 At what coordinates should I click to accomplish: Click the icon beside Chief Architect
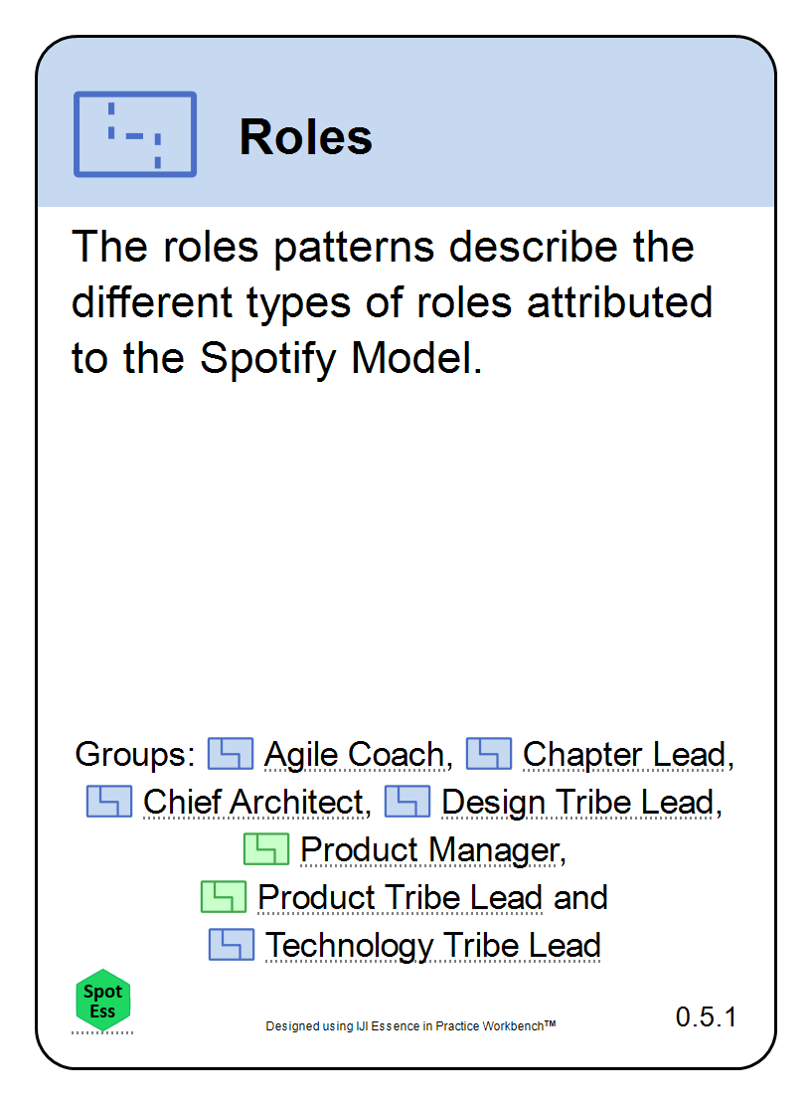point(109,802)
